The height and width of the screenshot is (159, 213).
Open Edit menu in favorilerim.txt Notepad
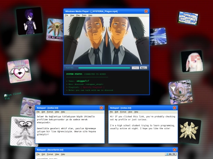point(43,154)
